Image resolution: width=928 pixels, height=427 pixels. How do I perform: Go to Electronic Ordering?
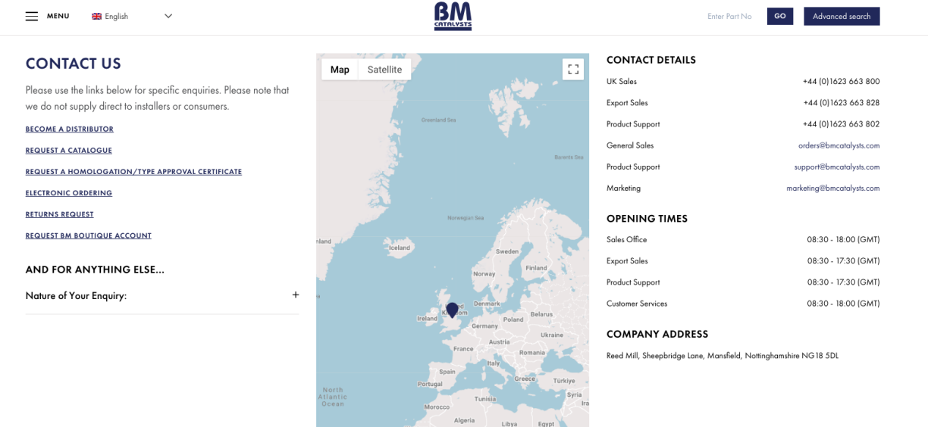[69, 193]
